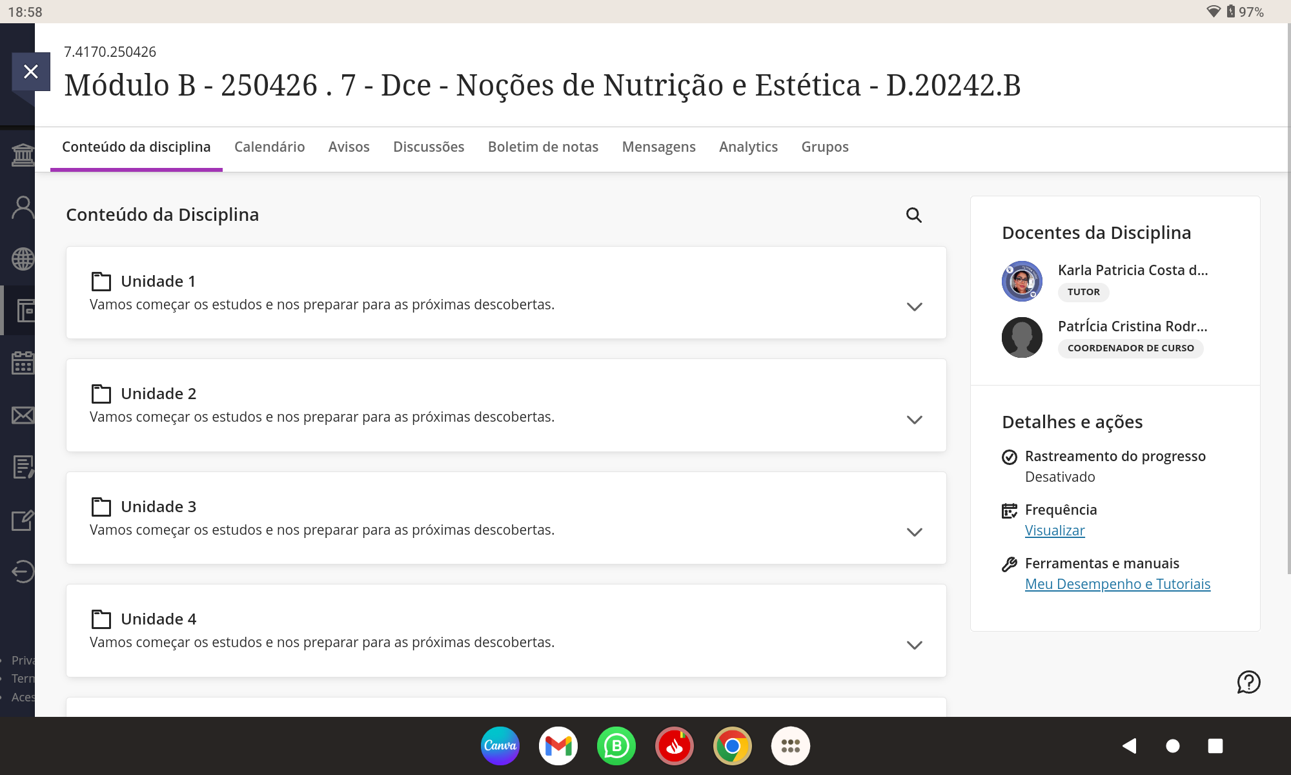Switch to the Boletim de notas tab
Screen dimensions: 1291x775
[543, 147]
